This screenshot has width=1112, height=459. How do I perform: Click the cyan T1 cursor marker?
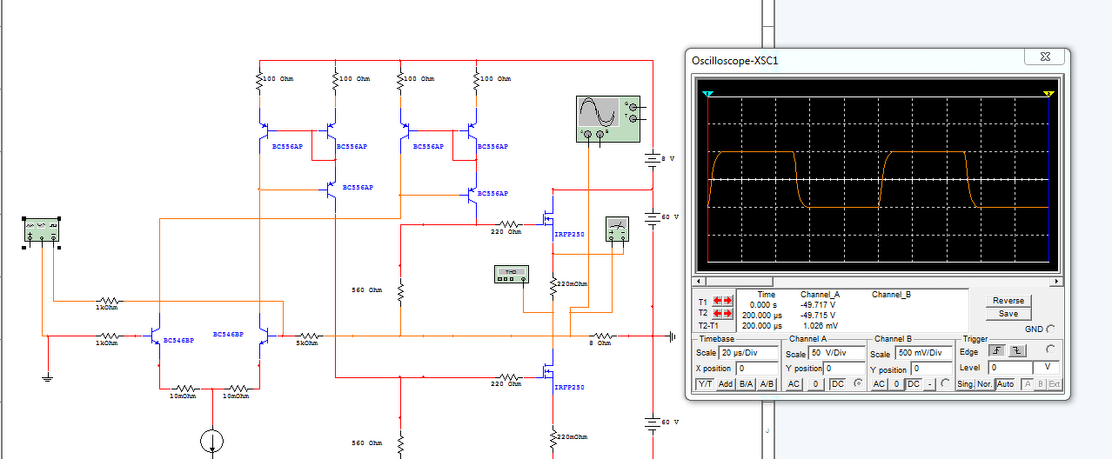(707, 94)
